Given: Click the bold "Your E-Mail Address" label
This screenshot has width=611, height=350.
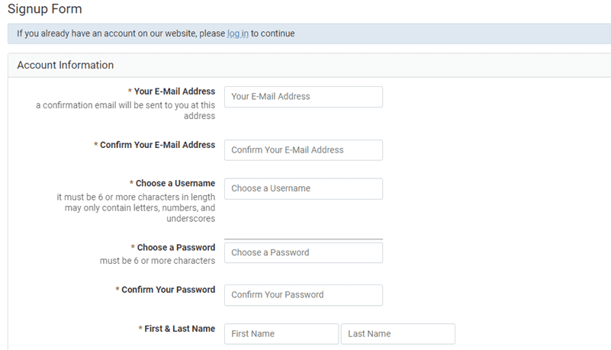Looking at the screenshot, I should 174,92.
